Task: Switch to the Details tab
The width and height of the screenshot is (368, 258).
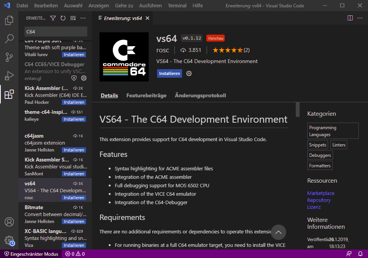Action: point(109,95)
